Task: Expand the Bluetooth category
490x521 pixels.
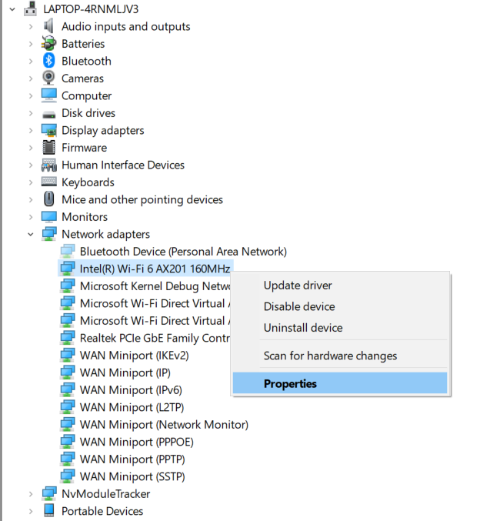Action: pos(31,61)
